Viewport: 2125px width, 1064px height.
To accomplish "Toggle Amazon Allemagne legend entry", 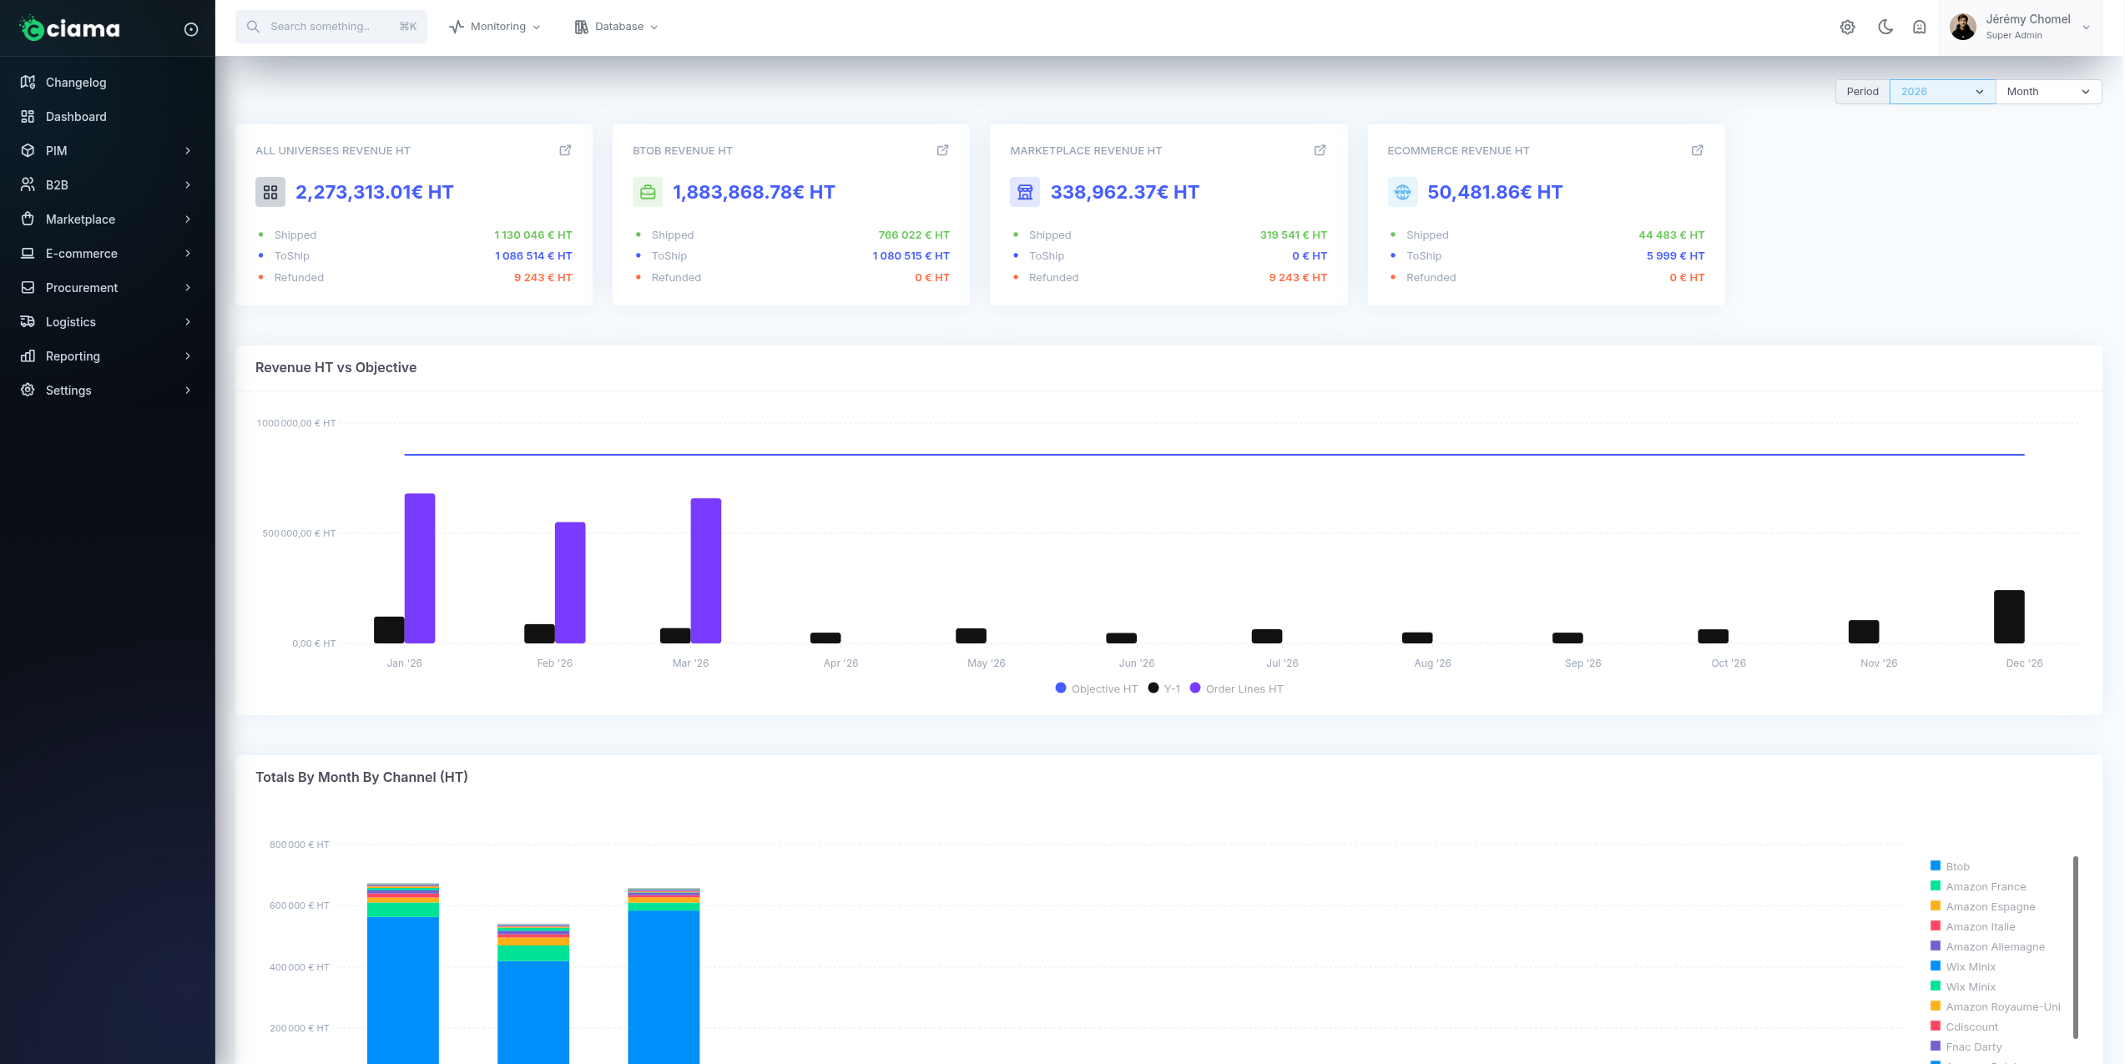I will 1987,946.
